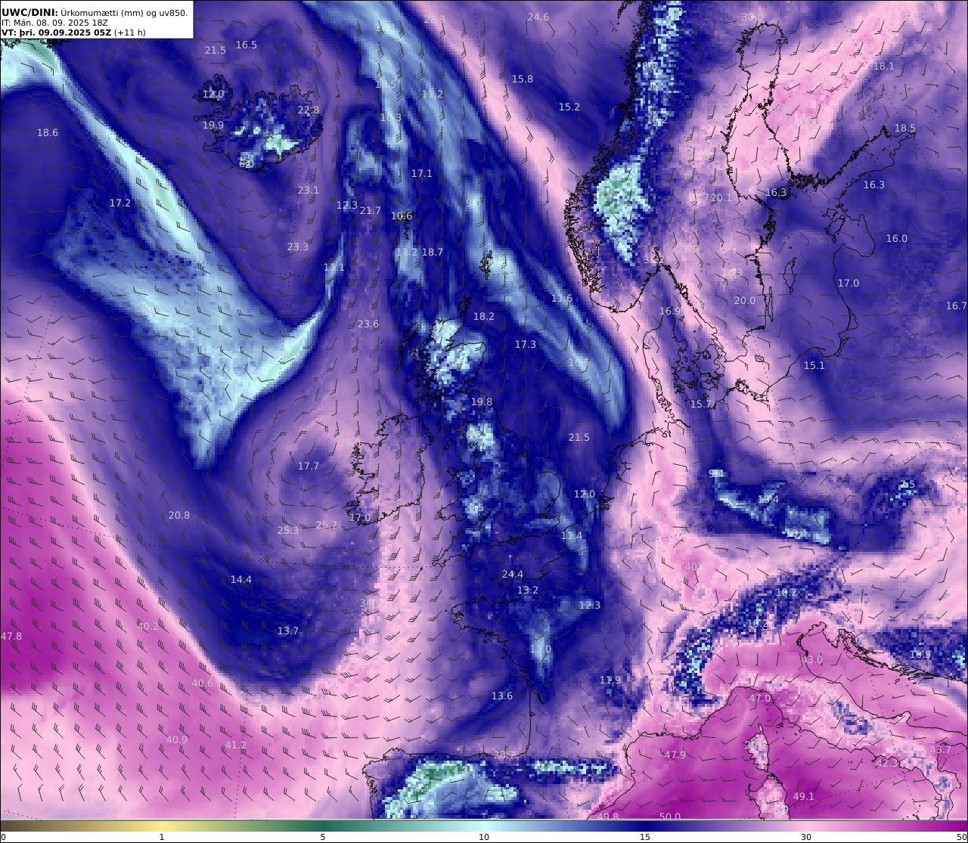Click the 23.1 value south of Iceland
The width and height of the screenshot is (968, 843).
click(309, 190)
